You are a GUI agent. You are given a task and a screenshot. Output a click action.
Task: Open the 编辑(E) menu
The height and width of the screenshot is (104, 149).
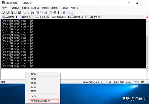[x=15, y=8]
